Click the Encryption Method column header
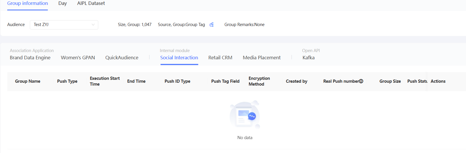 259,81
